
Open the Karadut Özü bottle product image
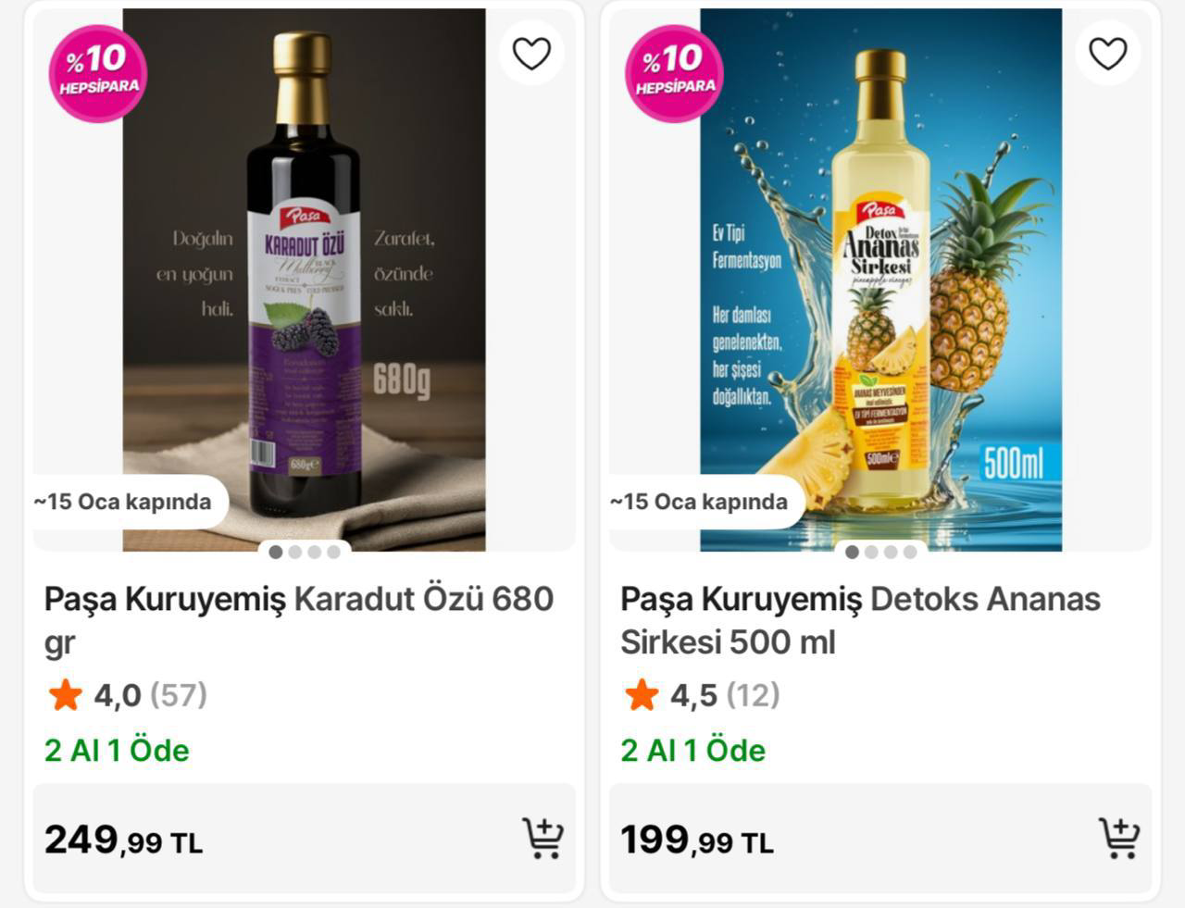(304, 278)
